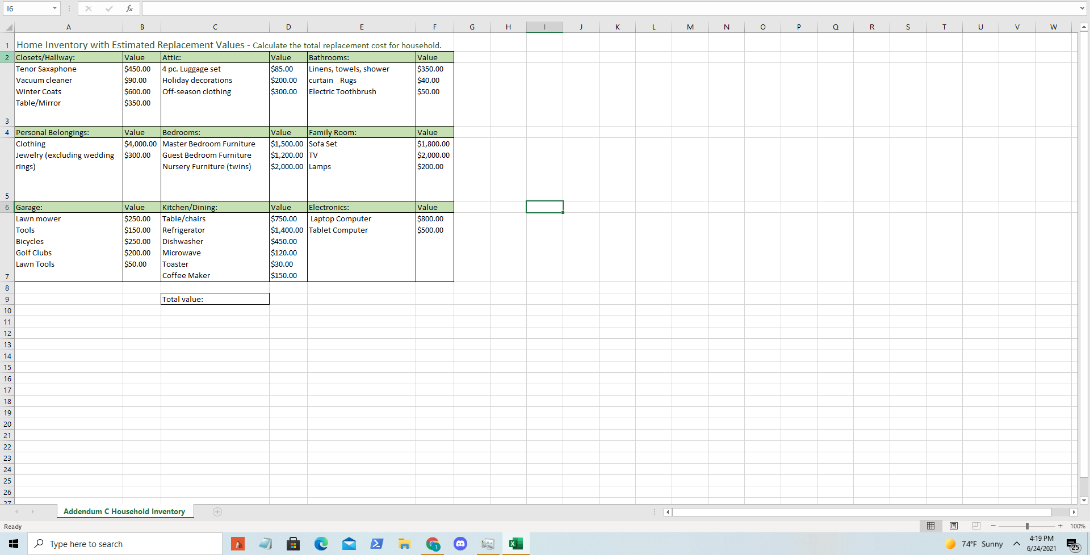This screenshot has height=555, width=1090.
Task: Open PowerShell from the taskbar
Action: 376,544
